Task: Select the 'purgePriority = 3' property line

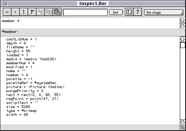Action: pos(25,91)
